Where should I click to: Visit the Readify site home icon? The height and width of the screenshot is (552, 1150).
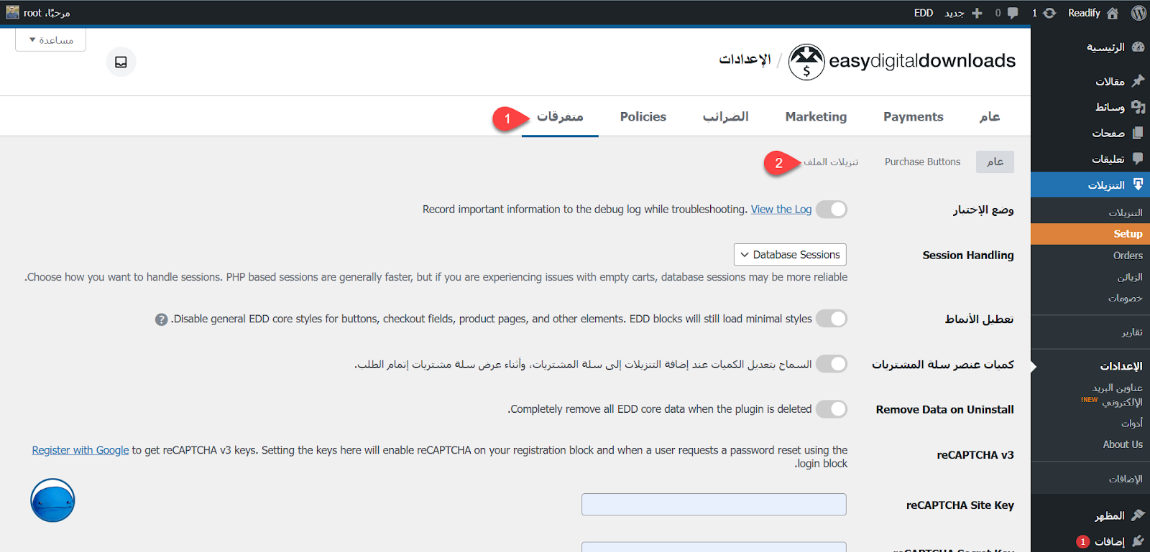tap(1113, 13)
